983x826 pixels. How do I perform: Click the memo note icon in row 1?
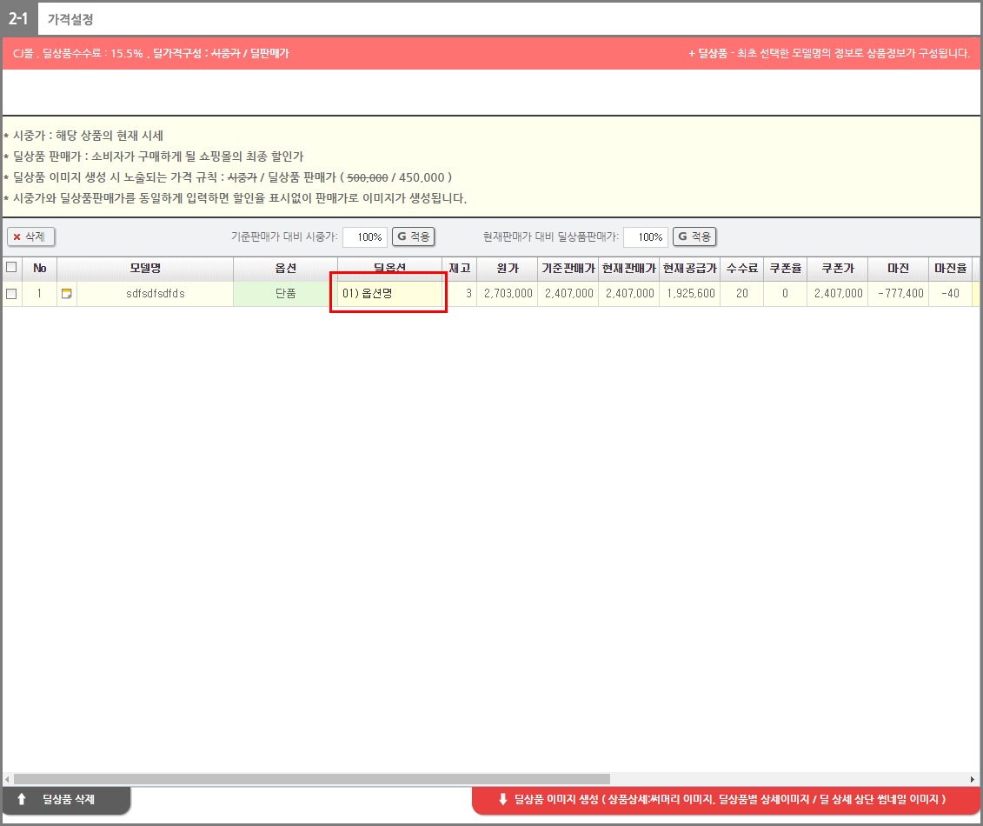point(67,294)
